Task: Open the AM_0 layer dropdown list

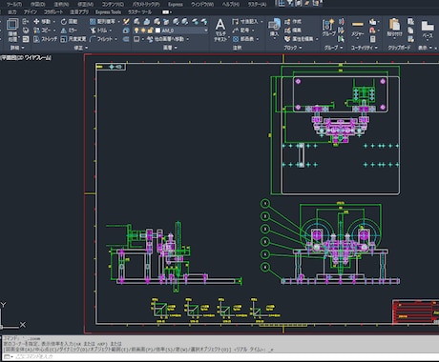Action: click(205, 30)
